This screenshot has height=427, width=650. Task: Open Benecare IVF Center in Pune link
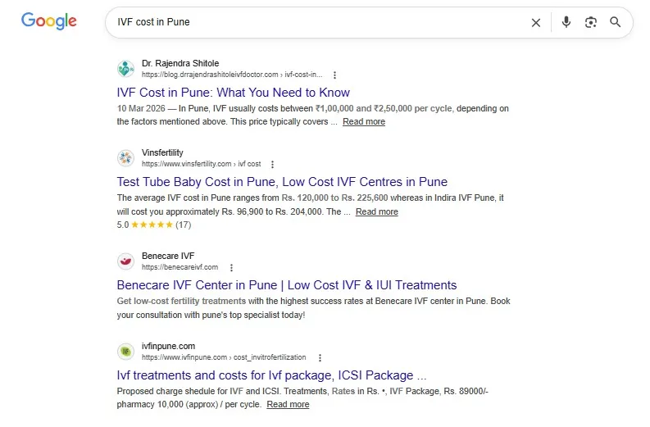(x=286, y=285)
